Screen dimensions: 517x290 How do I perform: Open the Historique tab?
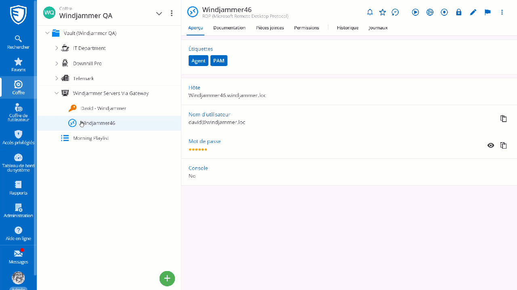347,28
